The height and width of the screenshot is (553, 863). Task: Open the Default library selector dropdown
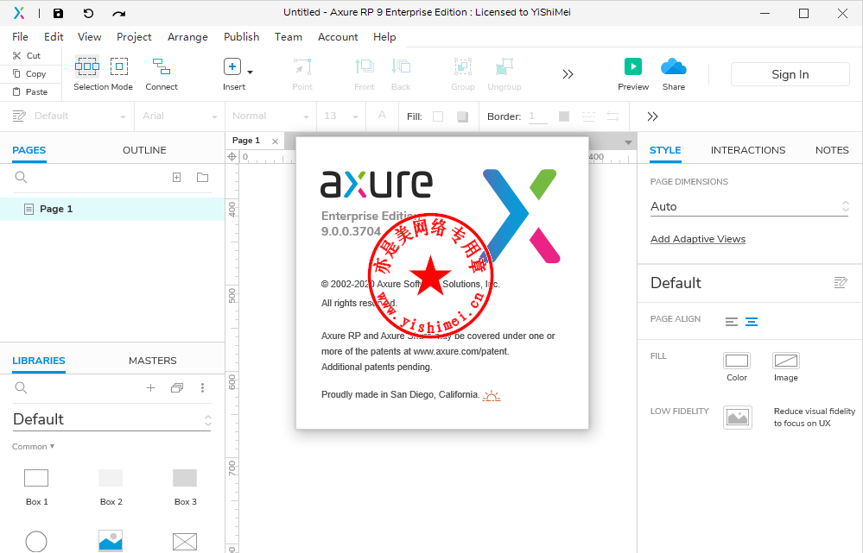112,419
